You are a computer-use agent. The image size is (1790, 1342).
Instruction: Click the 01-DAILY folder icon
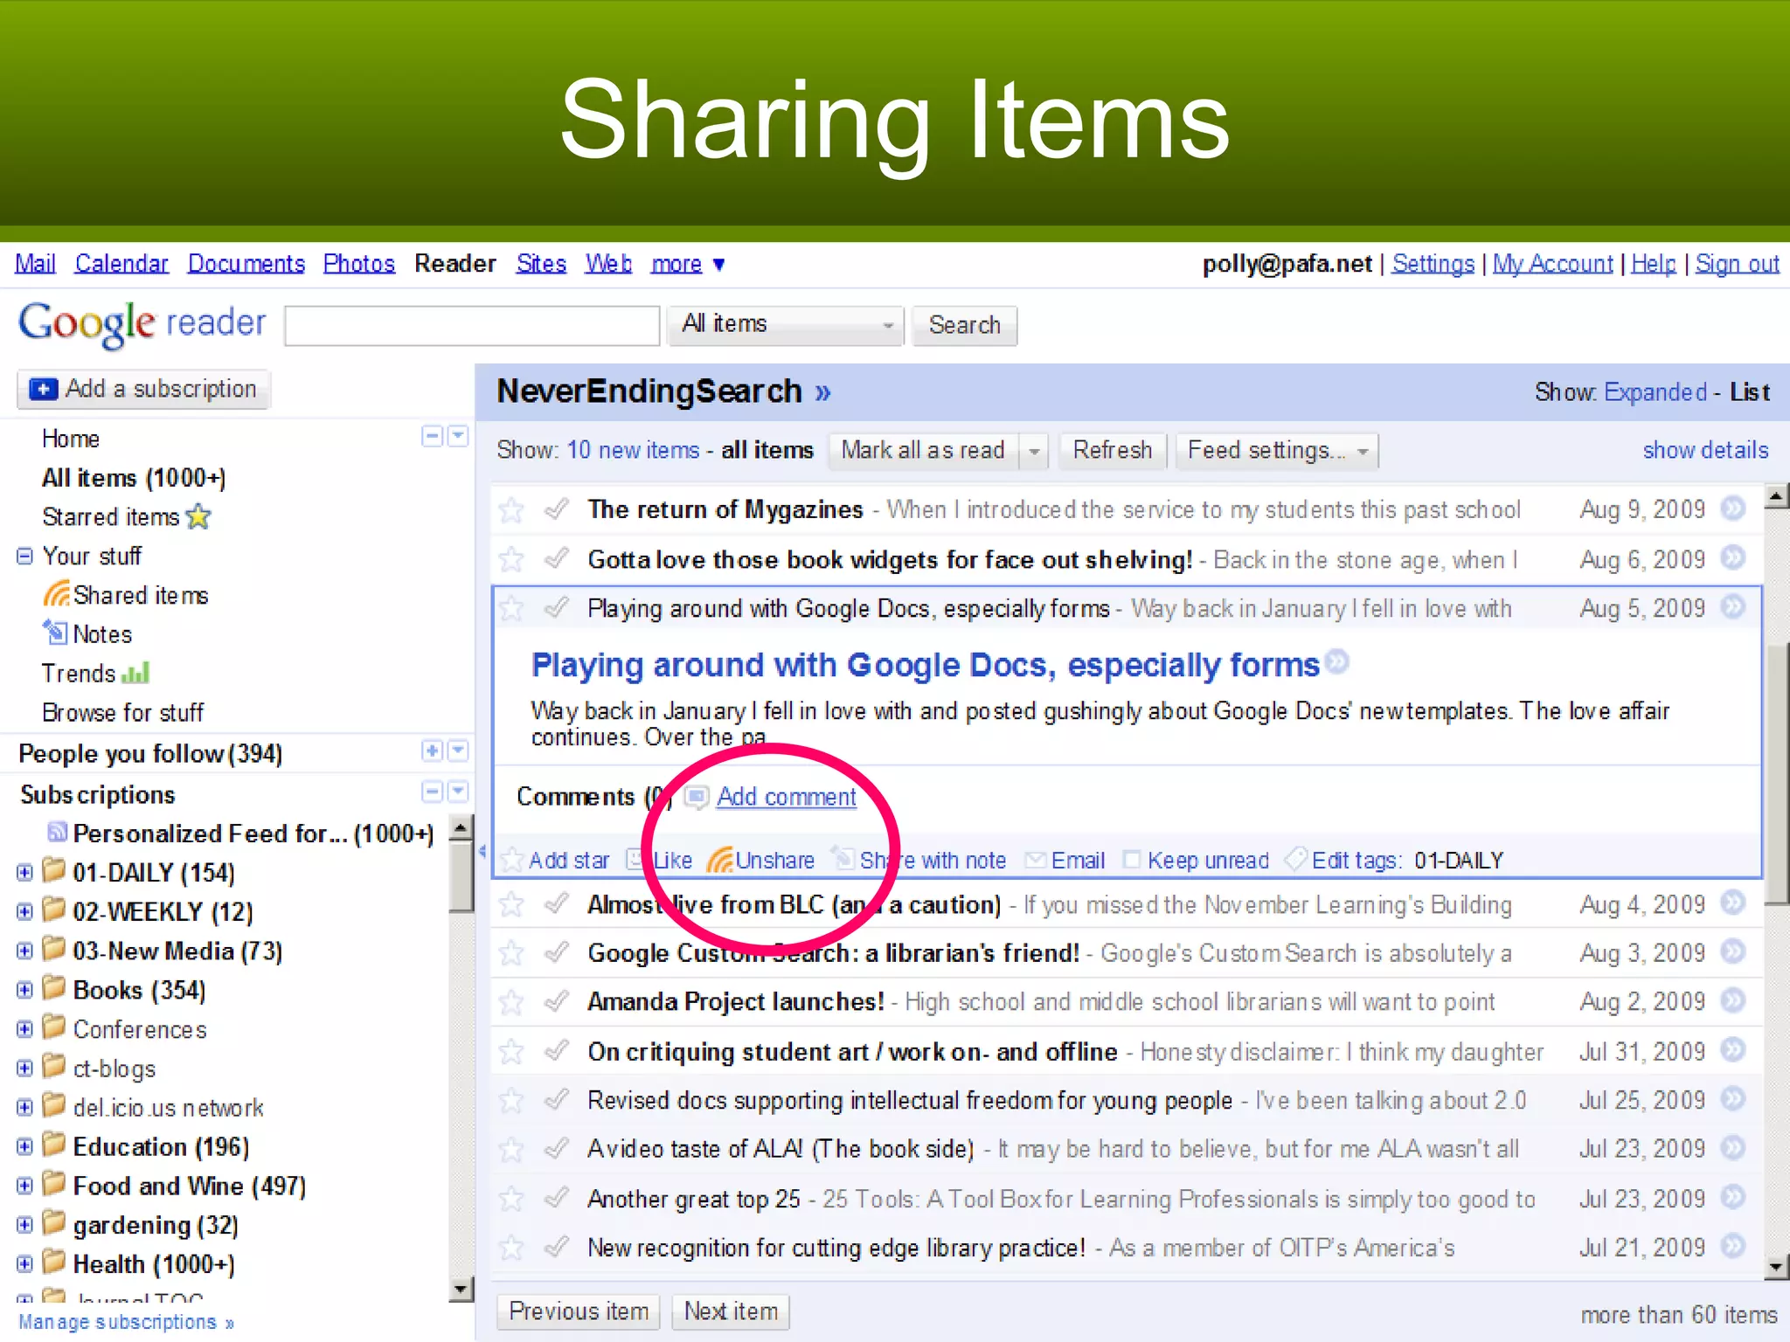[x=54, y=869]
